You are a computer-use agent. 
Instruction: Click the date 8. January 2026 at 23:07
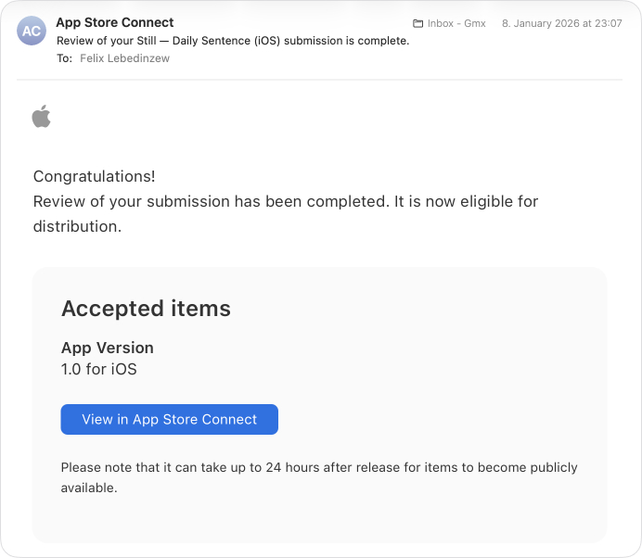click(x=562, y=24)
